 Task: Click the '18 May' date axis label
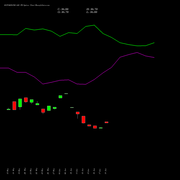(13, 171)
